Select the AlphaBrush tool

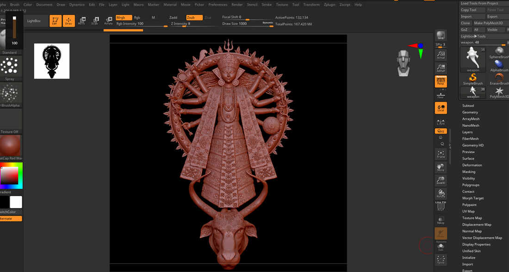click(499, 66)
